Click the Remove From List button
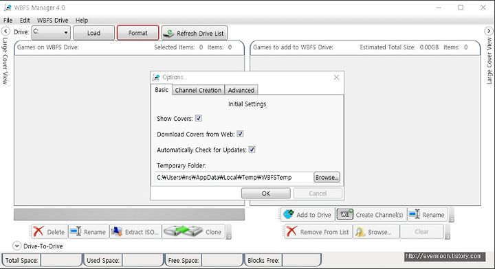Viewport: 495px width, 269px height. 318,232
